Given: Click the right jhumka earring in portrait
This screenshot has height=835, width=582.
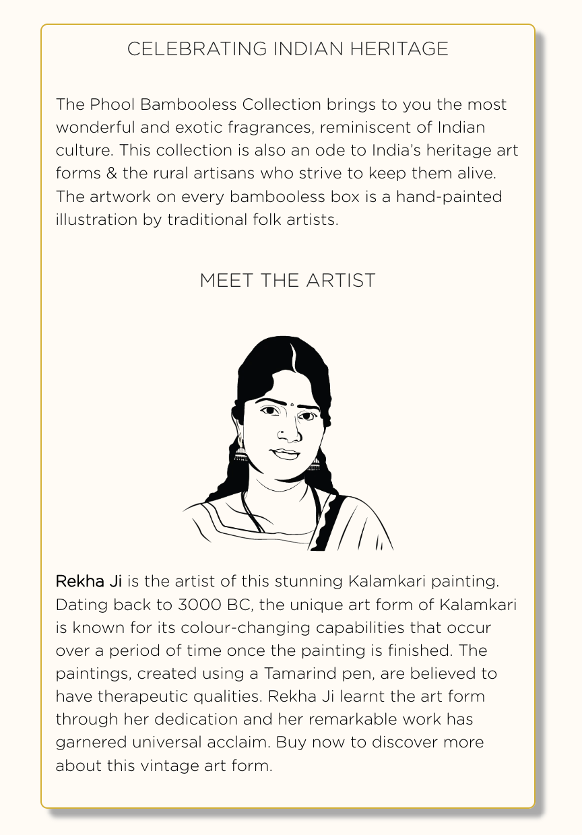Looking at the screenshot, I should coord(315,463).
